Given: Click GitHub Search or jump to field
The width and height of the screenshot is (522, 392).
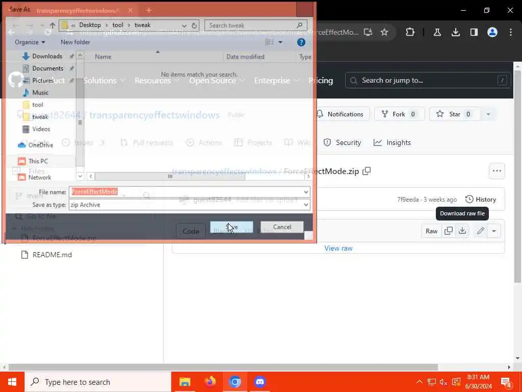Looking at the screenshot, I should [x=428, y=80].
